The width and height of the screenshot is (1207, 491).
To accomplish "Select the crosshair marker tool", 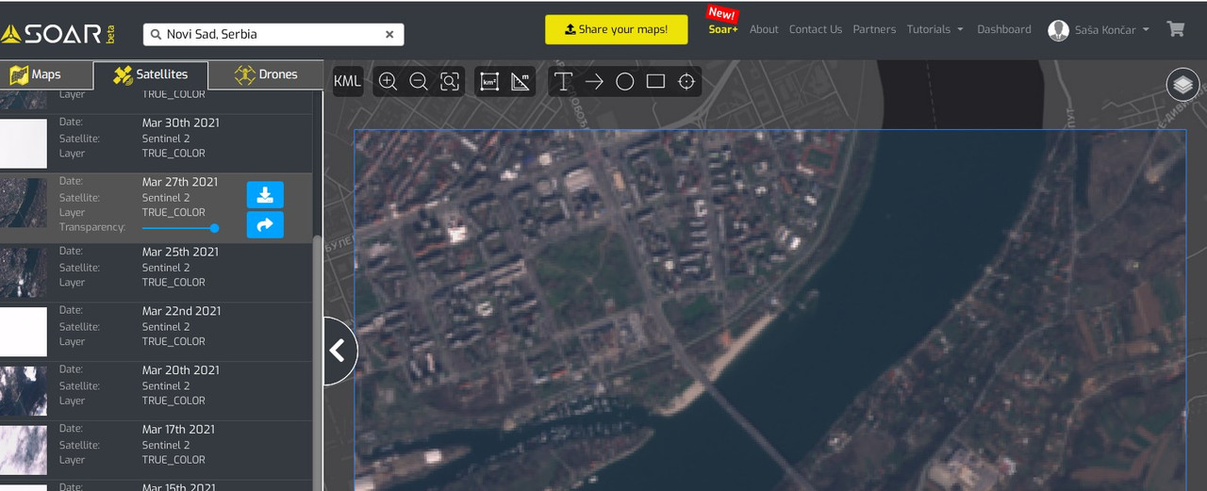I will click(686, 81).
